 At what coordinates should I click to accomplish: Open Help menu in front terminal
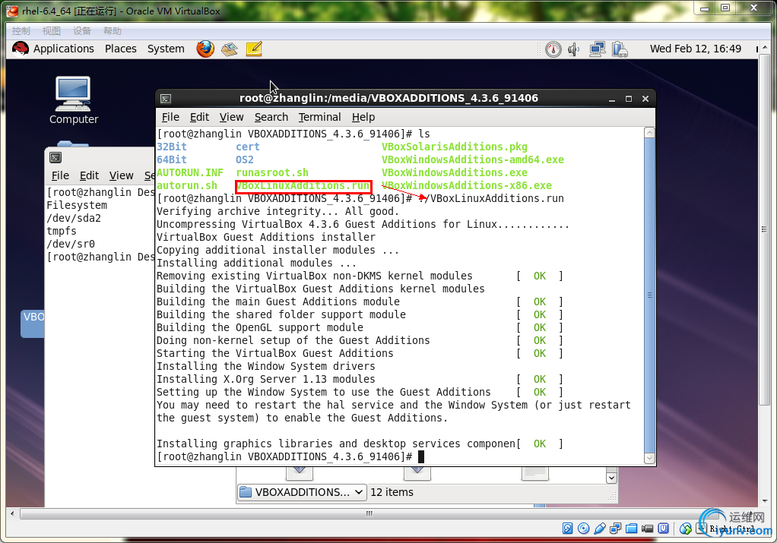point(363,117)
